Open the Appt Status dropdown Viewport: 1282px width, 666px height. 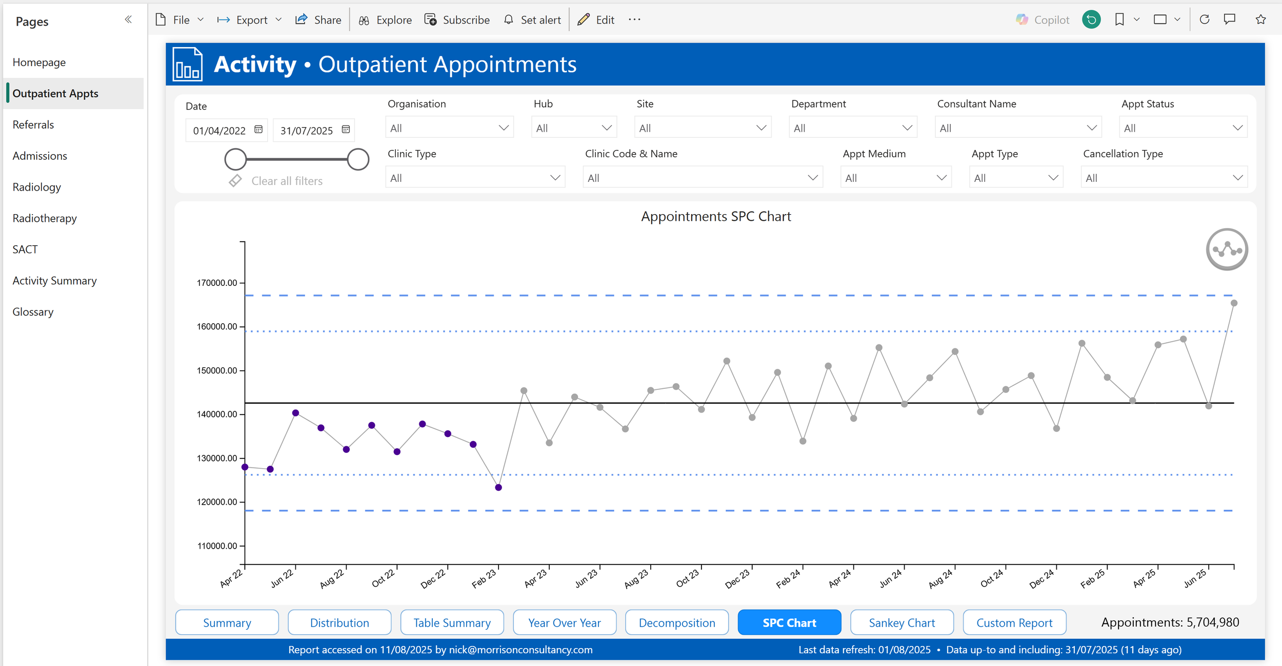1183,128
